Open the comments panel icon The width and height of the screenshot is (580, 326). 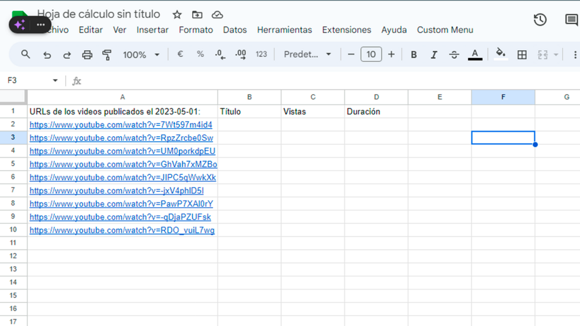pyautogui.click(x=572, y=20)
